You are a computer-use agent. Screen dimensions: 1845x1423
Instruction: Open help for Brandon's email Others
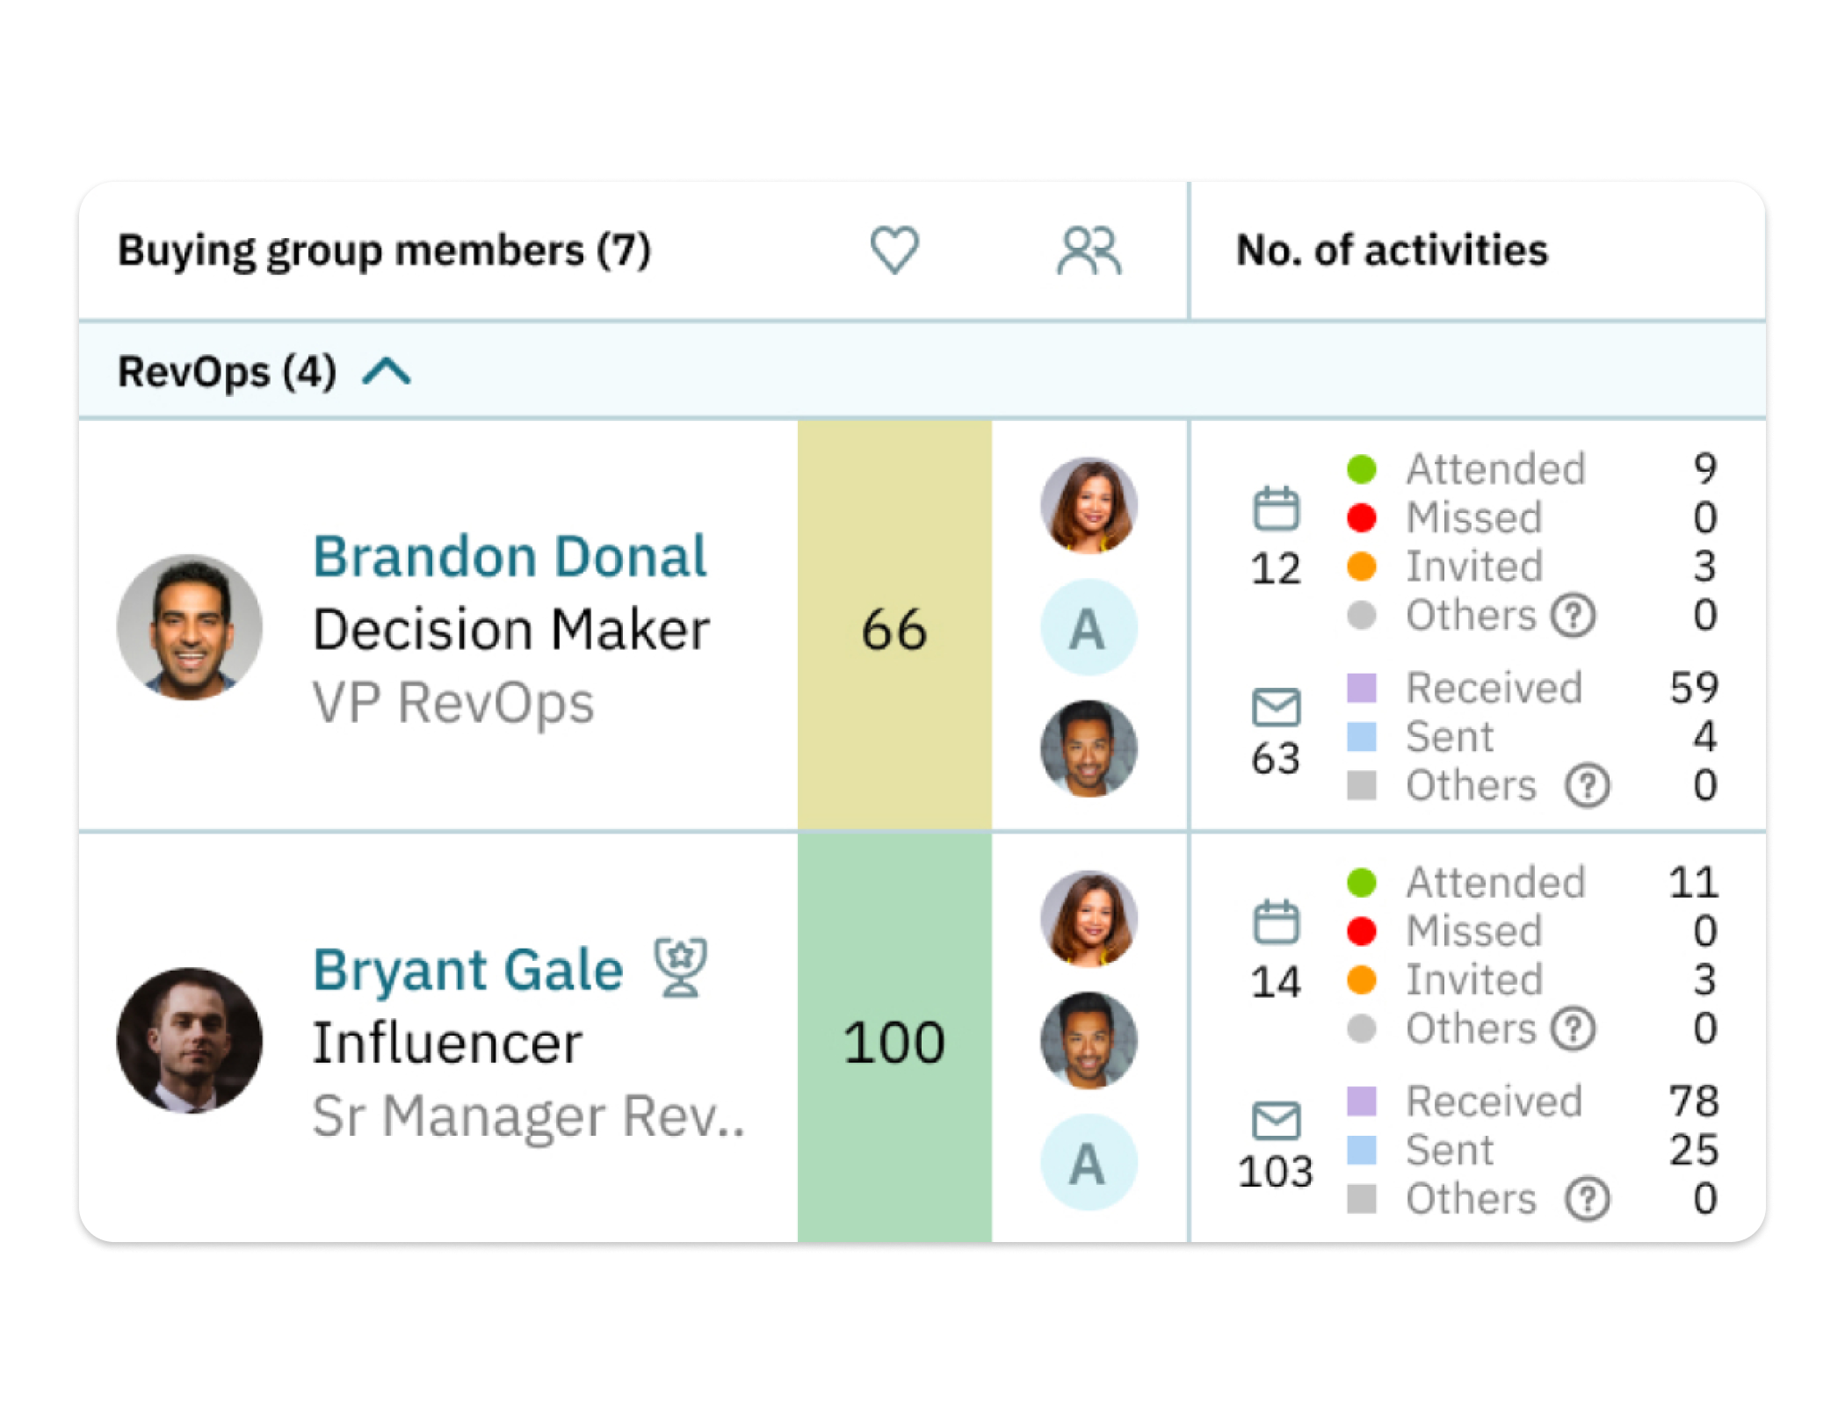pos(1587,786)
